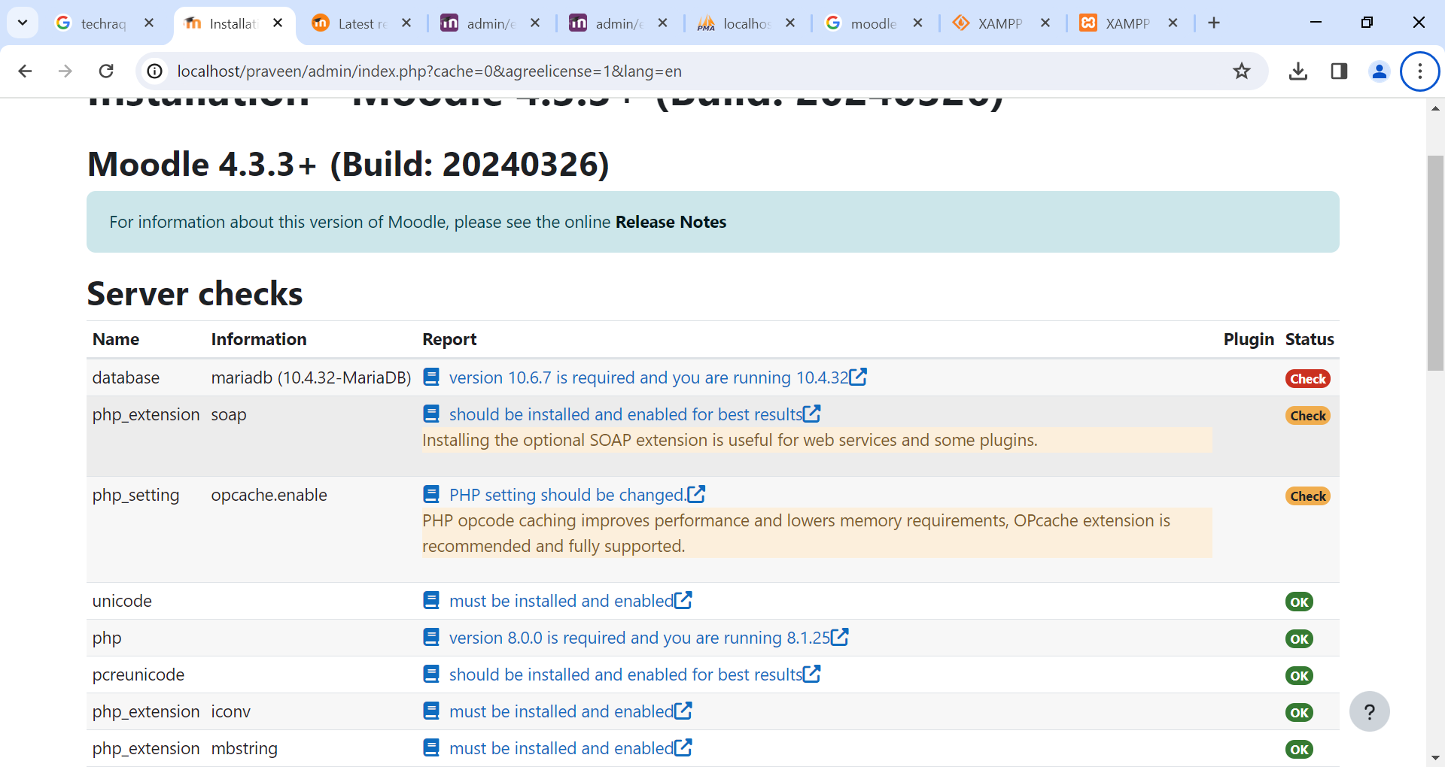Click the OK badge for php version
1445x767 pixels.
click(1299, 639)
